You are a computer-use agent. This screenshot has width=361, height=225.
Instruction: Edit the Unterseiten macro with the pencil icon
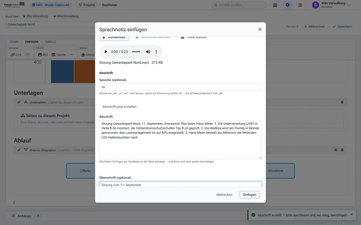pos(19,102)
